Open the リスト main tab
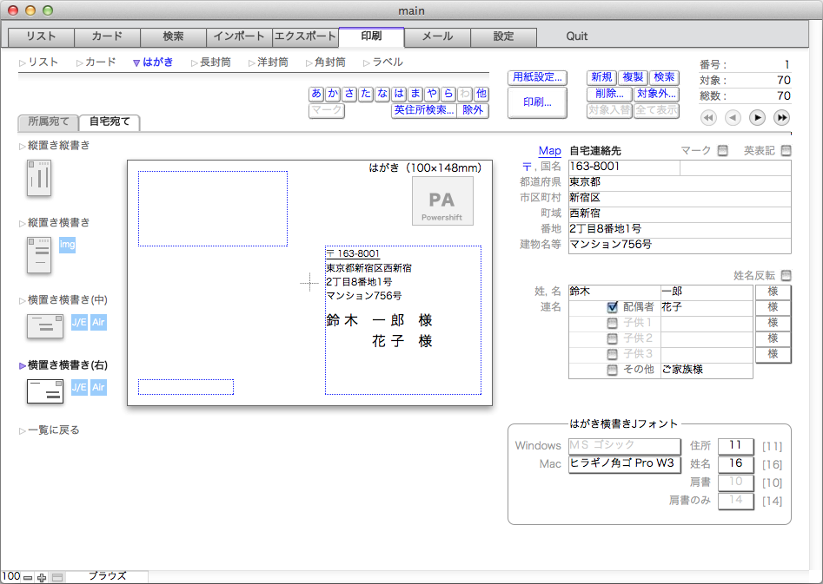 coord(41,36)
